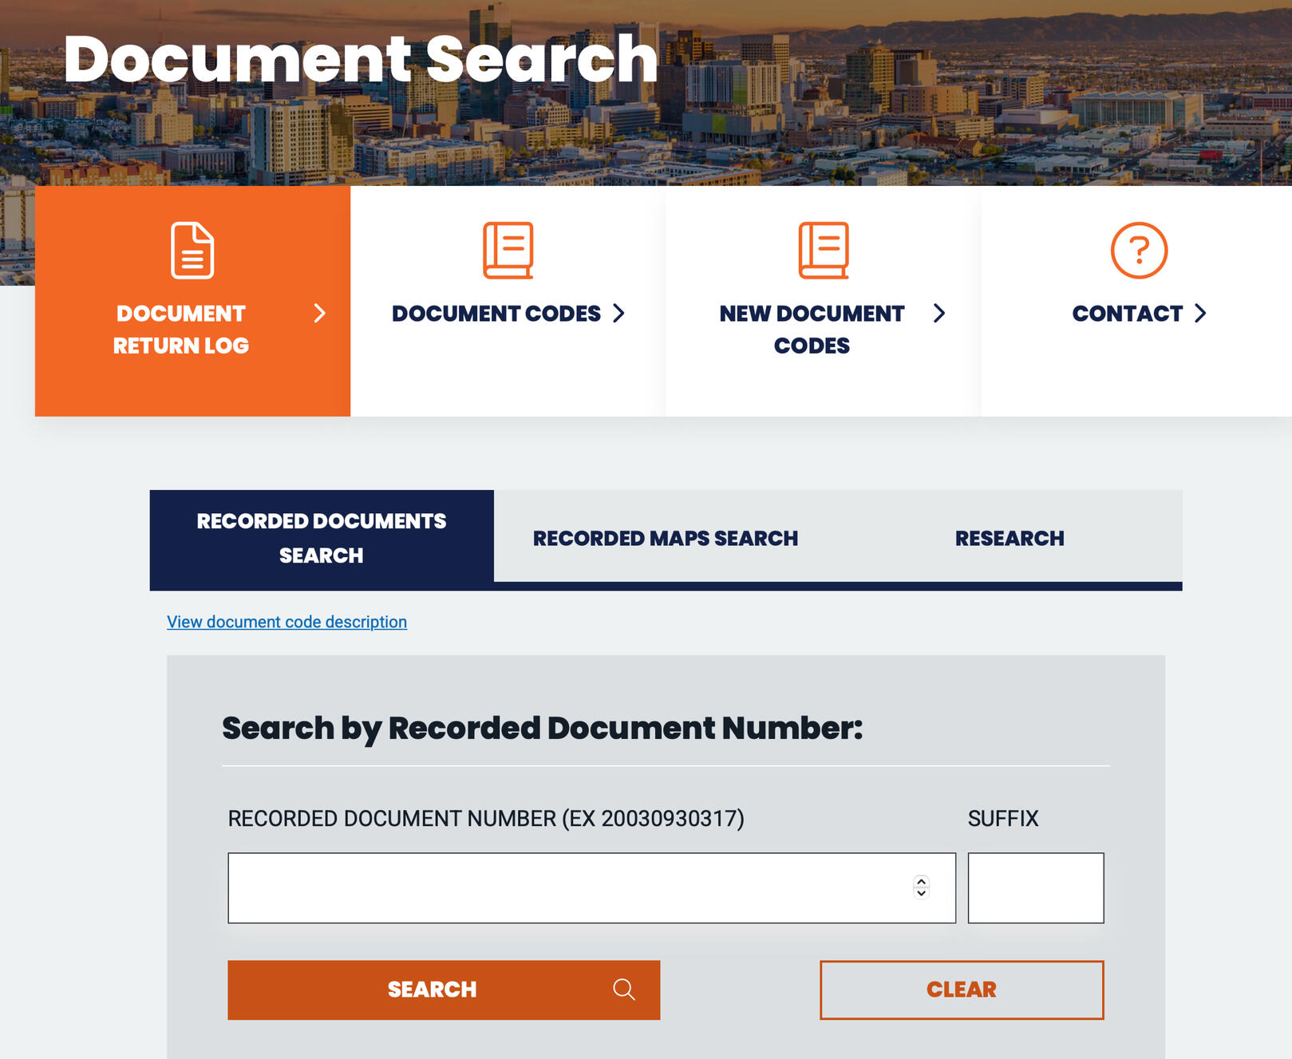This screenshot has width=1292, height=1059.
Task: Open the Research tab
Action: point(1009,539)
